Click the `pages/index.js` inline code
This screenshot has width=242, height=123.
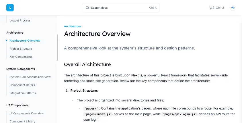tap(98, 114)
